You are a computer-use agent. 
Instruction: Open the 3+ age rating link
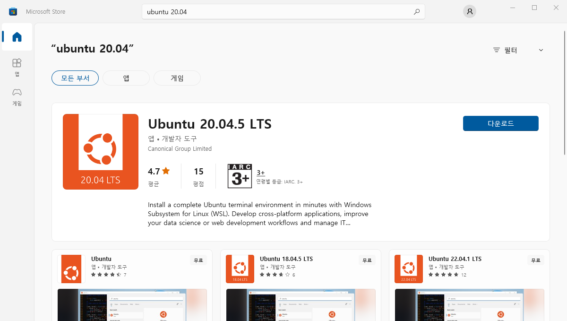click(x=261, y=173)
